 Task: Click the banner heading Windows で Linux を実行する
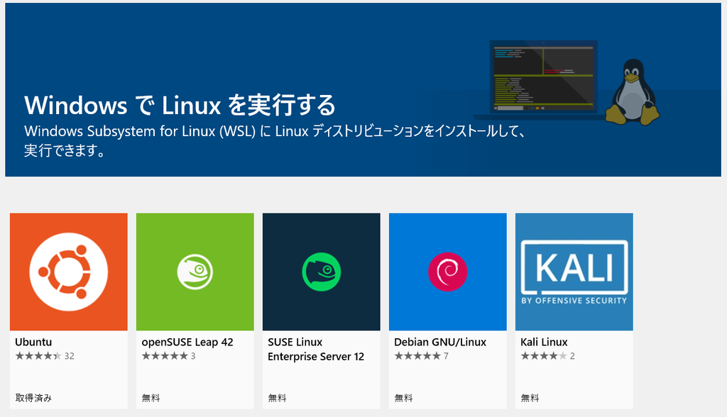(x=180, y=105)
